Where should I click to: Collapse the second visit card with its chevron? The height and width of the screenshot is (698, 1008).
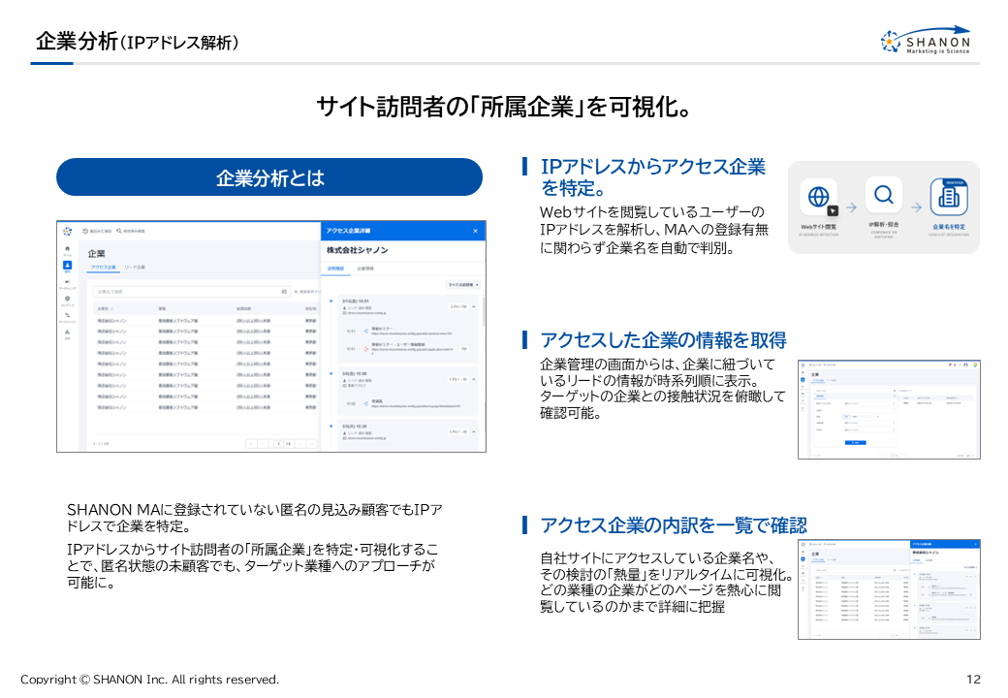[x=474, y=379]
